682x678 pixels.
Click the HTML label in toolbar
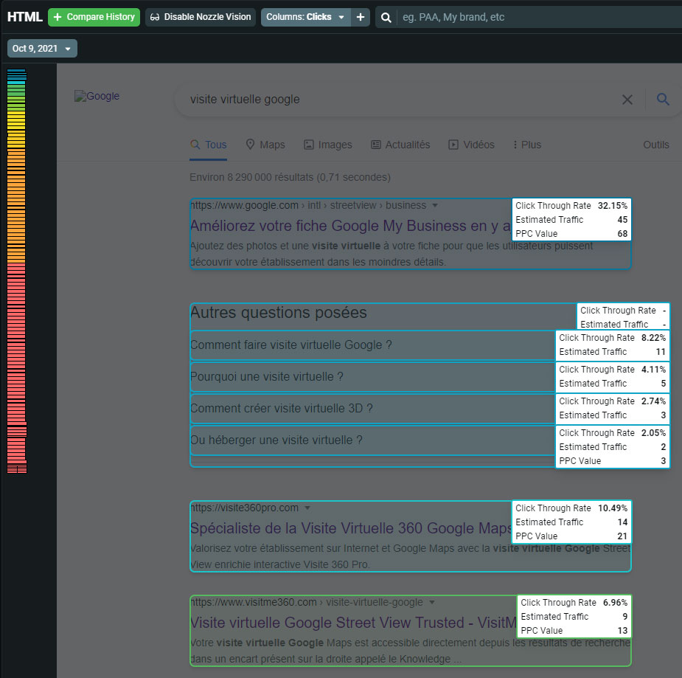[25, 17]
